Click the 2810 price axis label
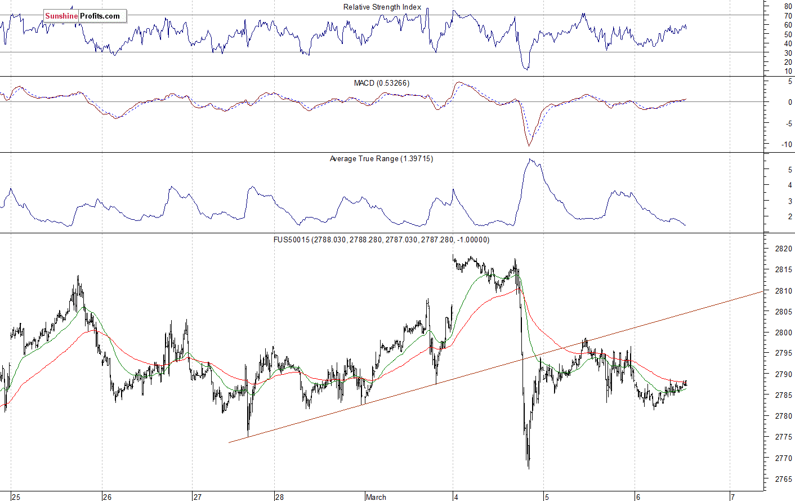This screenshot has height=501, width=795. 784,291
